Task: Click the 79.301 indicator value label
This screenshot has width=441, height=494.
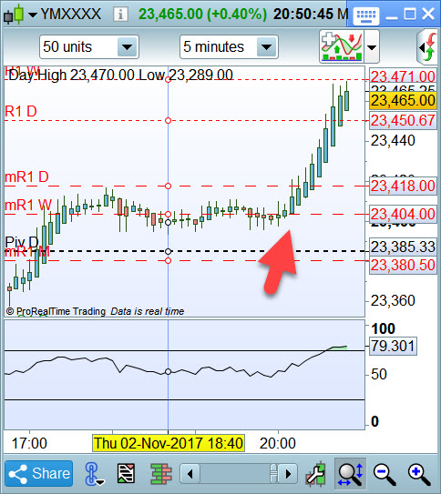Action: tap(393, 347)
